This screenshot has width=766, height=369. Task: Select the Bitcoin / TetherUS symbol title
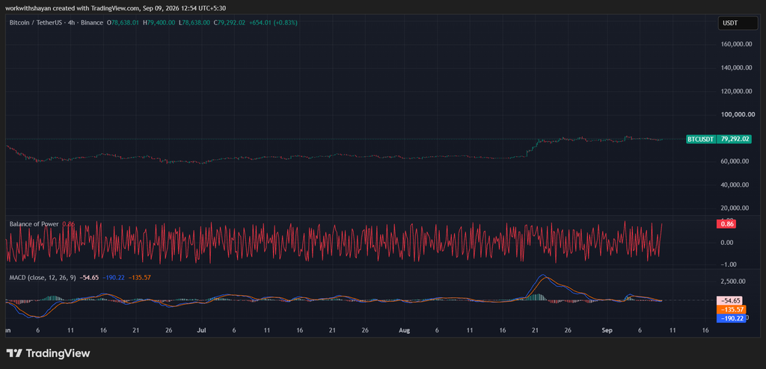[56, 22]
